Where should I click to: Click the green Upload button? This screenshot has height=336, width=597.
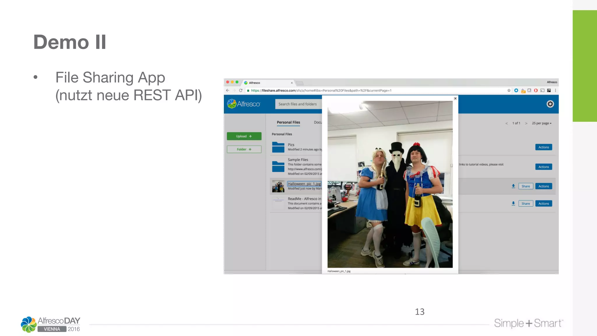[244, 136]
